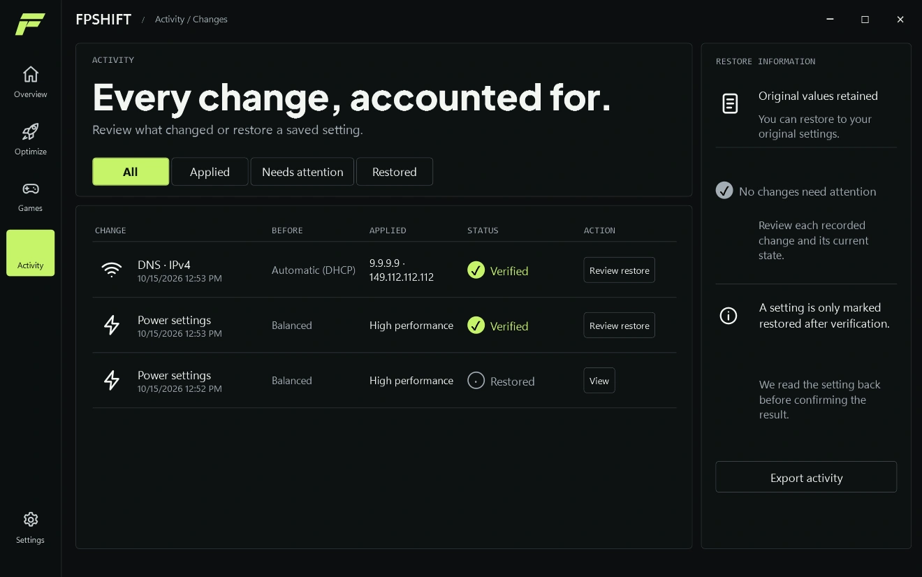
Task: Open the Settings gear
Action: point(31,527)
